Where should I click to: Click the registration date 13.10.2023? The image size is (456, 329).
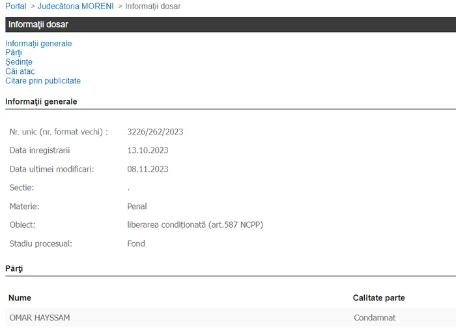pyautogui.click(x=148, y=151)
